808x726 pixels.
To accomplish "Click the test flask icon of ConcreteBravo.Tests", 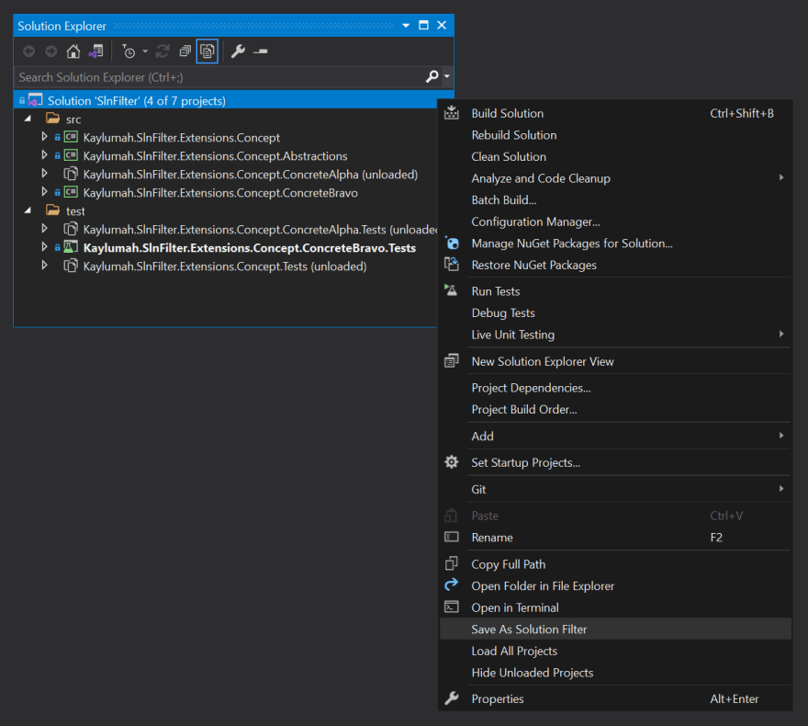I will (x=71, y=247).
